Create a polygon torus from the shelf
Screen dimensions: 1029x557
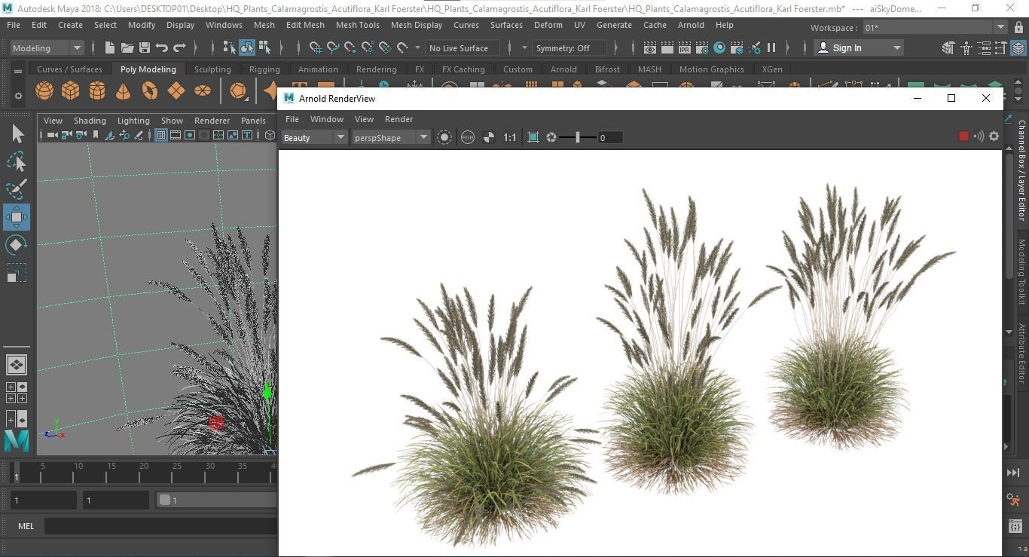coord(150,91)
